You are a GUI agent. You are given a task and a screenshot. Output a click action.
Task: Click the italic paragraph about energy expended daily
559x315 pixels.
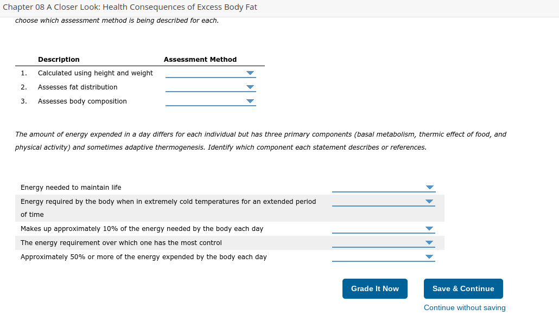pos(261,141)
